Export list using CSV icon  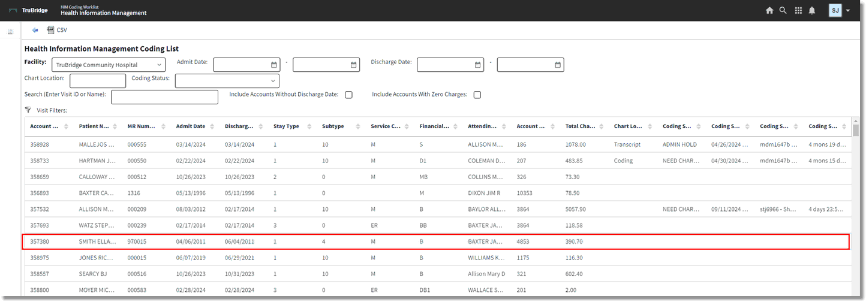coord(50,30)
